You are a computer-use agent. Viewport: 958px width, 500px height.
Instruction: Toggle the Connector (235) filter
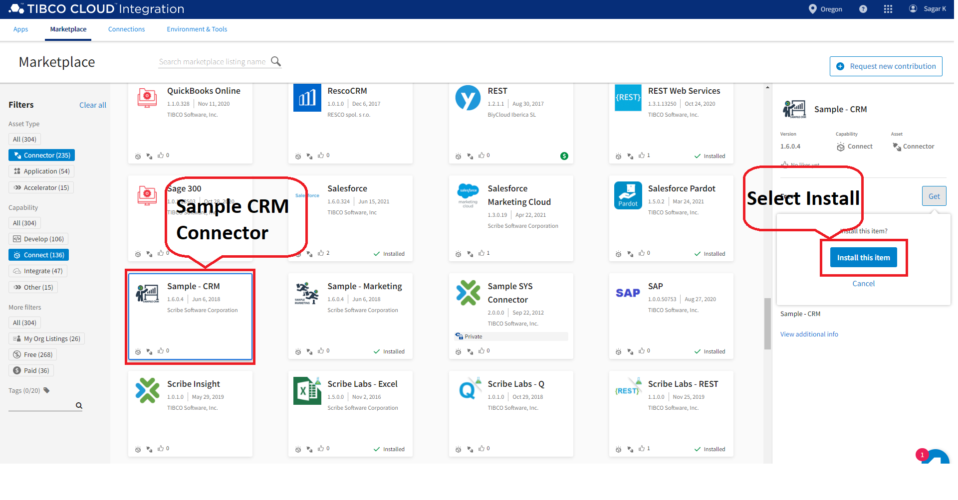click(42, 155)
